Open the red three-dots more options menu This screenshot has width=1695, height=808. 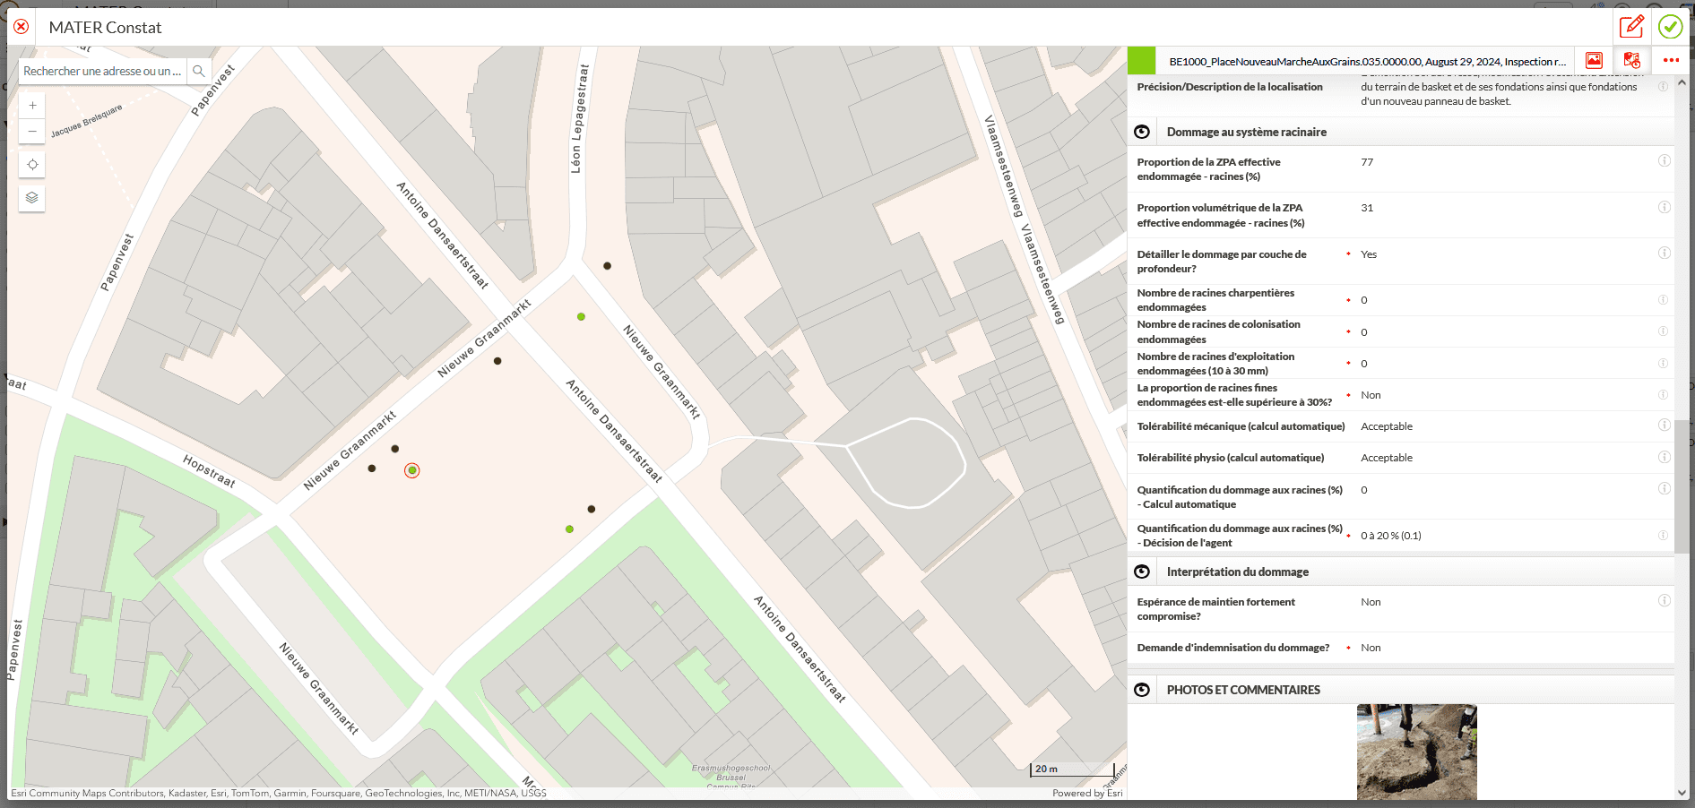coord(1671,61)
